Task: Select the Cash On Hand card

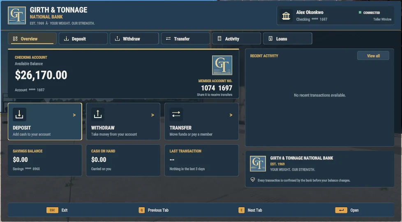Action: (x=123, y=160)
